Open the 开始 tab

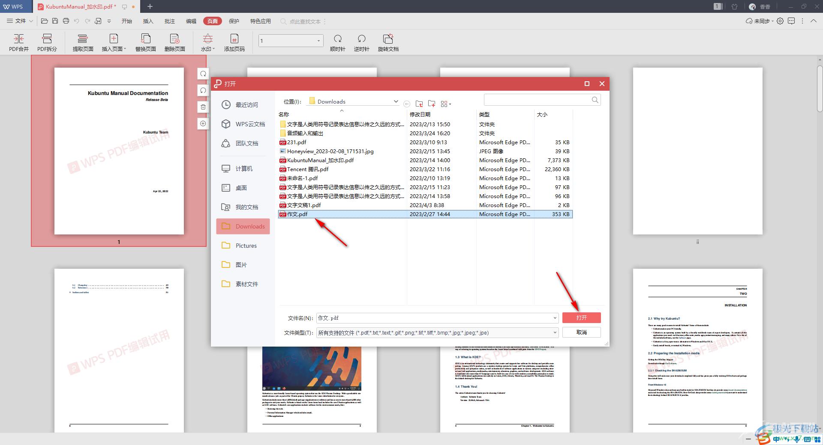tap(127, 21)
